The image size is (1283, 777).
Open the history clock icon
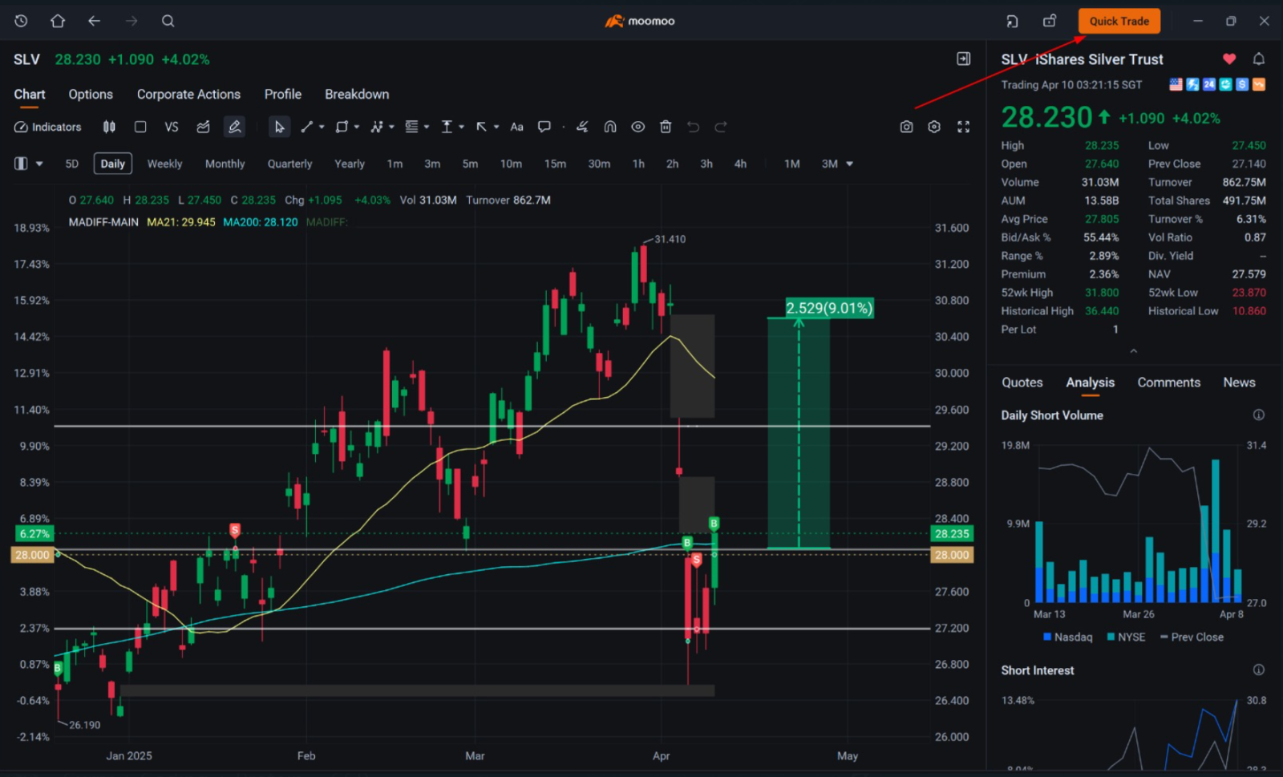(21, 21)
